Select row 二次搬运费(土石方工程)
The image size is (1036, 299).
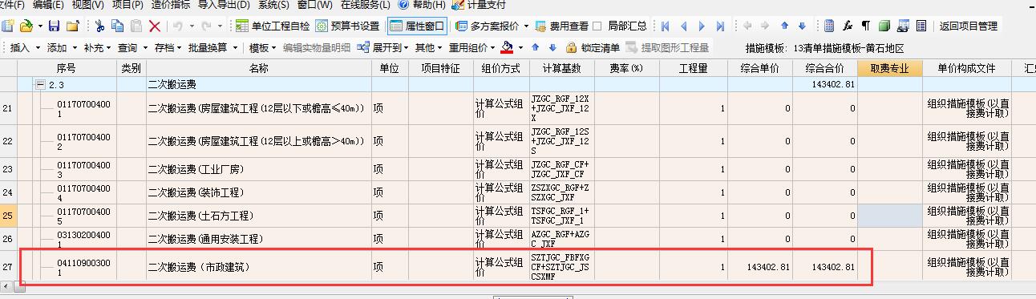(518, 216)
